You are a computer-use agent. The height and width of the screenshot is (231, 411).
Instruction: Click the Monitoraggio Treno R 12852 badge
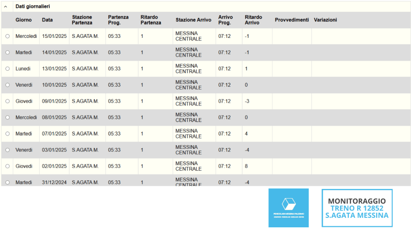357,208
